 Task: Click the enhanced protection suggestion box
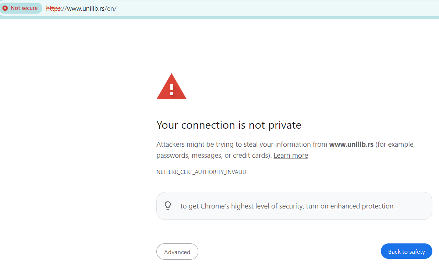click(x=294, y=206)
